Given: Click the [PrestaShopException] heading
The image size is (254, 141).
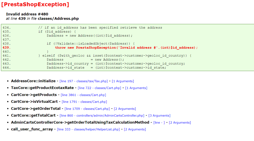Looking at the screenshot, I should pyautogui.click(x=35, y=4).
